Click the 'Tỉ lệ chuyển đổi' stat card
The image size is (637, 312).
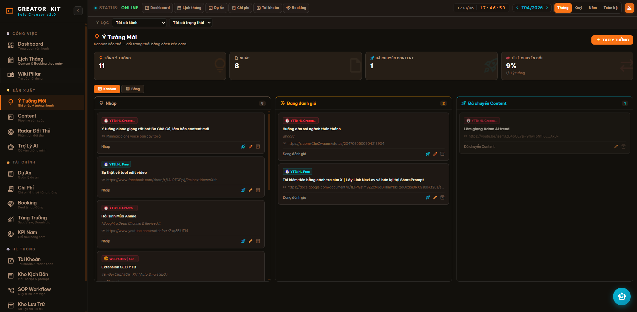pyautogui.click(x=567, y=66)
